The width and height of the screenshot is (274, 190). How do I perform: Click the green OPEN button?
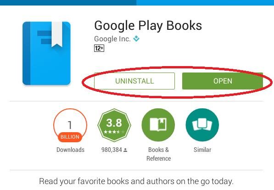pyautogui.click(x=223, y=81)
